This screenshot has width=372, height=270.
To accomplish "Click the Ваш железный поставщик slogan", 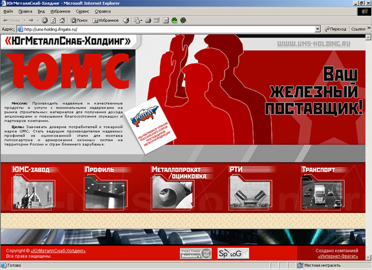I will click(x=314, y=91).
